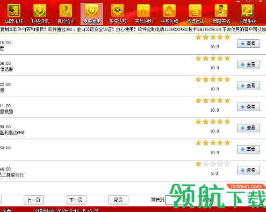Click 查看 in the 50:00 row
This screenshot has width=266, height=212.
[248, 149]
